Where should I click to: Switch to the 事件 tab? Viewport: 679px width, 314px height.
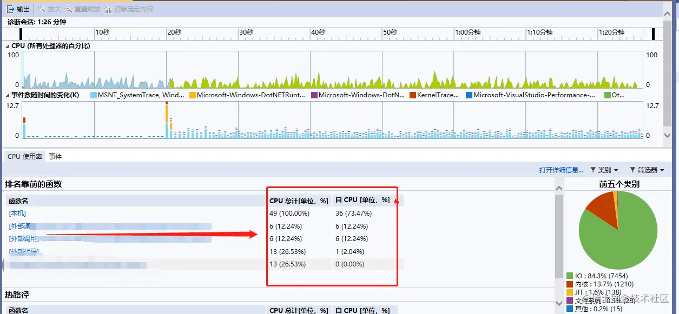55,156
